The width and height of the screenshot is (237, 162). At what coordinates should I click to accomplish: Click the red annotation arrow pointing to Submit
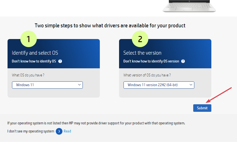pos(219,95)
